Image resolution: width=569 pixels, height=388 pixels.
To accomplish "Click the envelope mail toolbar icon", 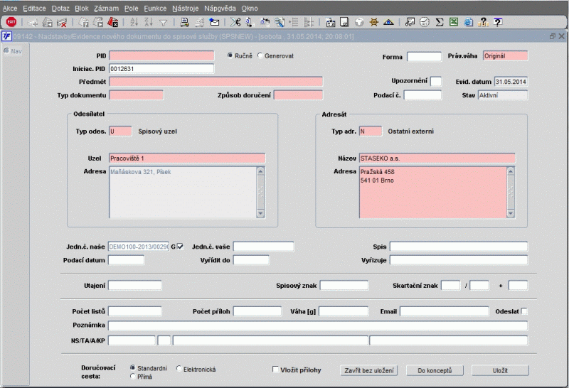I will click(x=214, y=22).
